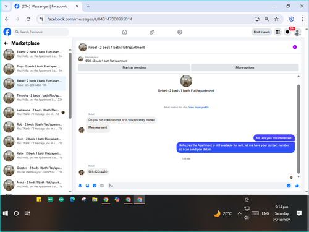309x232 pixels.
Task: Open the account profile avatar menu
Action: (x=297, y=32)
